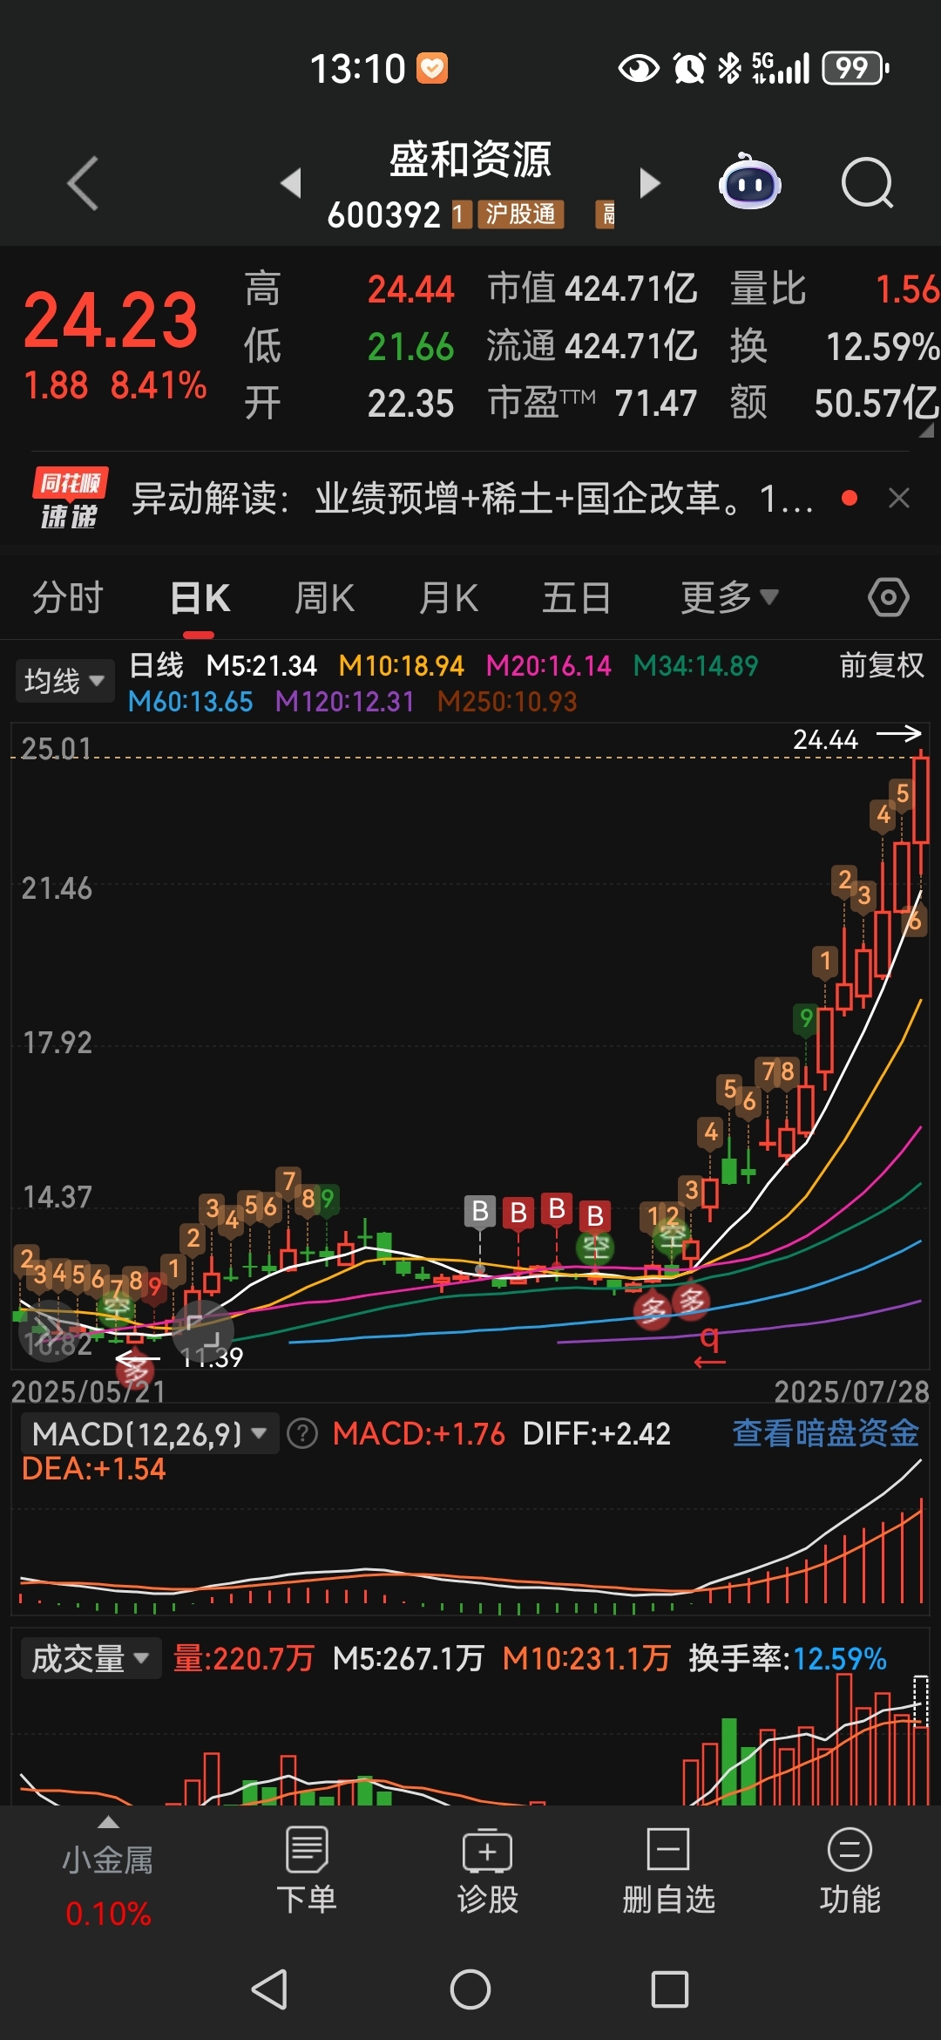Read 异动解读 news headline

click(472, 499)
